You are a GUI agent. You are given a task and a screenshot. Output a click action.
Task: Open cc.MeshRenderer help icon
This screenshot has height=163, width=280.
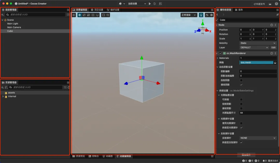coord(272,53)
